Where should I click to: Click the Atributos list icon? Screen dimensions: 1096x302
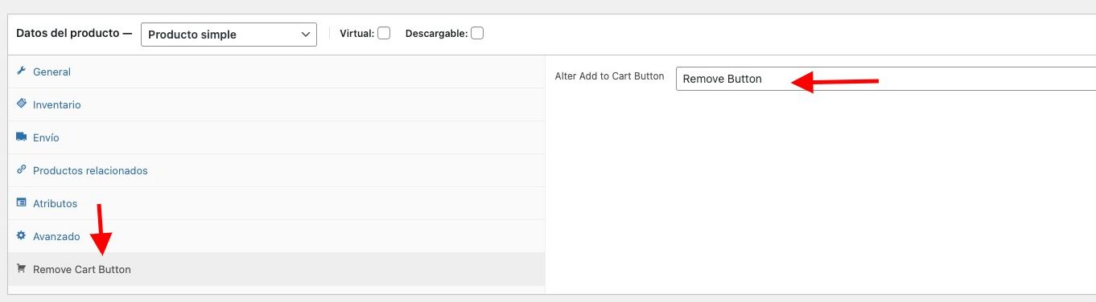click(x=22, y=203)
